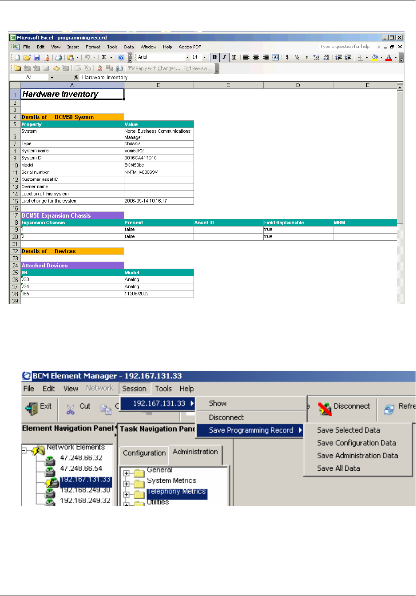This screenshot has height=596, width=416.
Task: Apply Comma style icon
Action: [306, 57]
